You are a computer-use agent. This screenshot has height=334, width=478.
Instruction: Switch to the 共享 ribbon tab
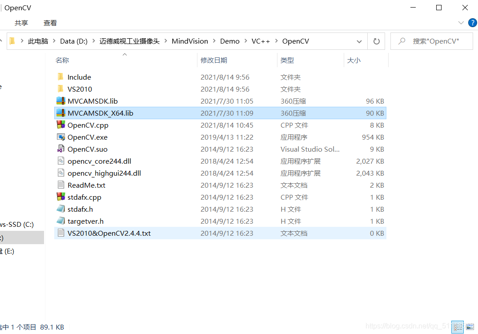(x=22, y=23)
